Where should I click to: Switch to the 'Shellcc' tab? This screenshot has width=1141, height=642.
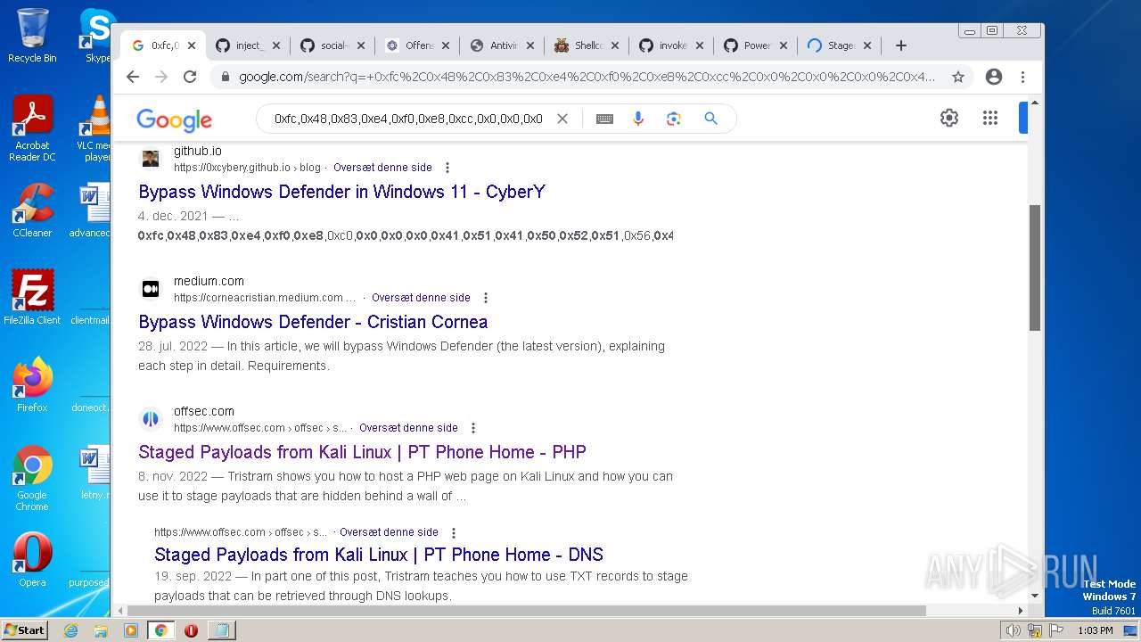[x=587, y=45]
